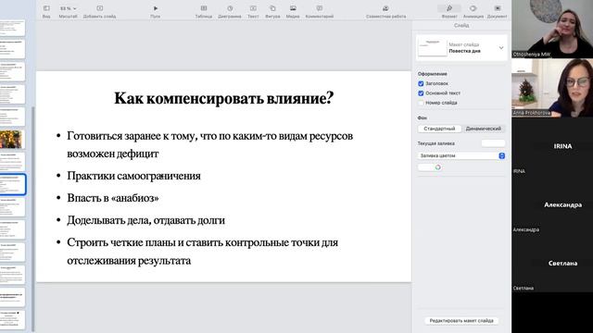Select the slide thumbnail with colorful photo
This screenshot has width=593, height=333.
pos(11,140)
